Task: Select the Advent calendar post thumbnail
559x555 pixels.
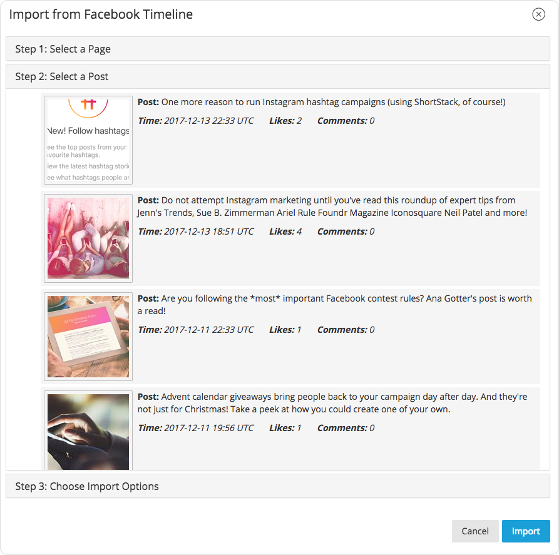Action: 88,430
